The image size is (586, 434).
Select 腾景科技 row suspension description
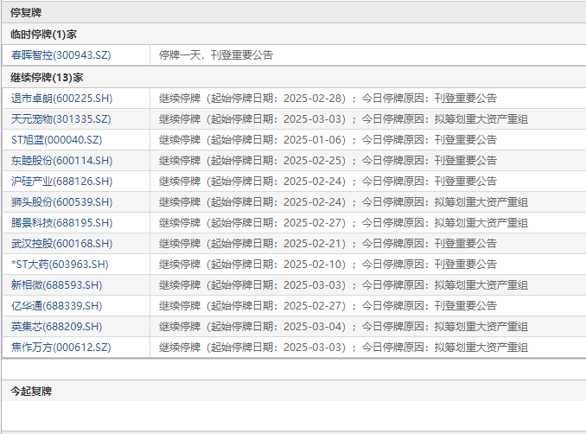tap(343, 223)
